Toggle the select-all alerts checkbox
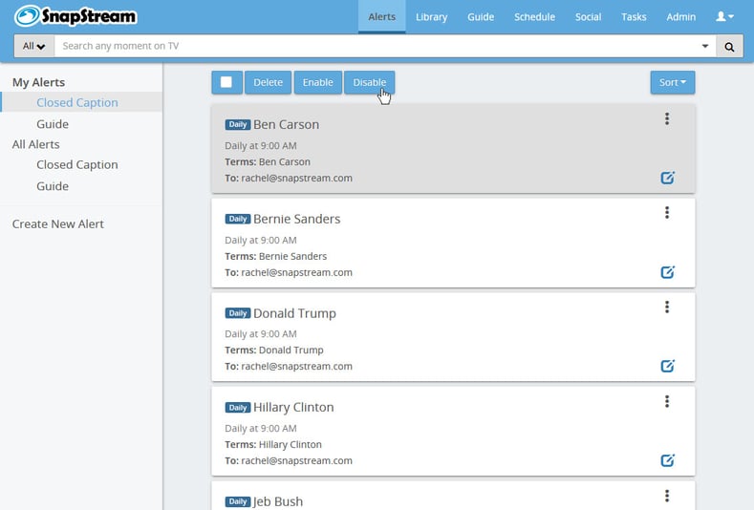 tap(226, 82)
